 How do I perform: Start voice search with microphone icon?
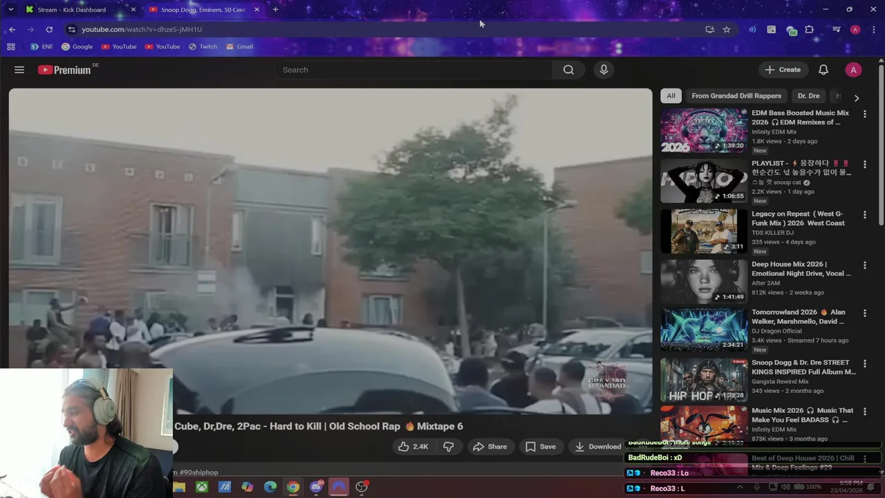pyautogui.click(x=604, y=70)
